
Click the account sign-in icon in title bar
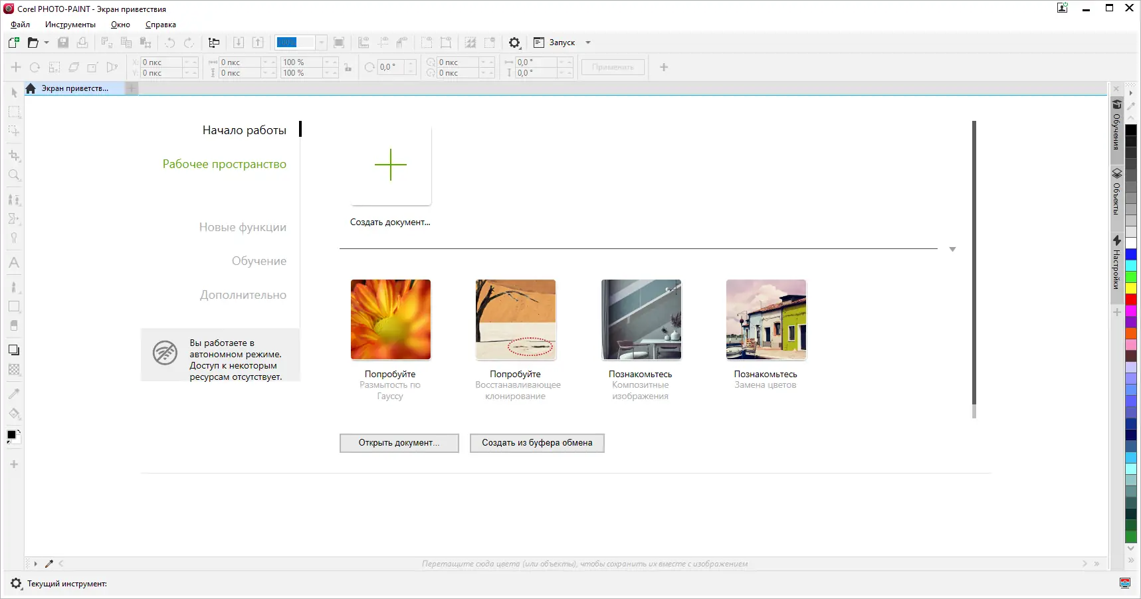[x=1063, y=8]
